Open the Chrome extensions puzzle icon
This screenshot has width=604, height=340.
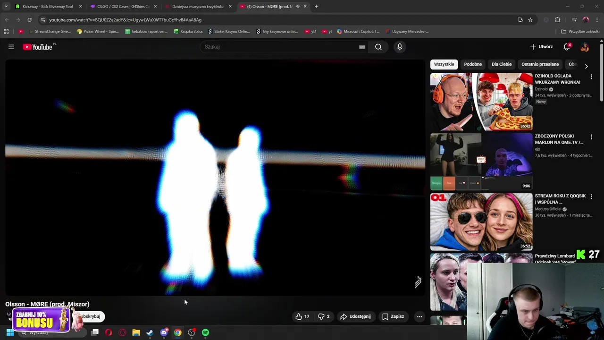(557, 20)
